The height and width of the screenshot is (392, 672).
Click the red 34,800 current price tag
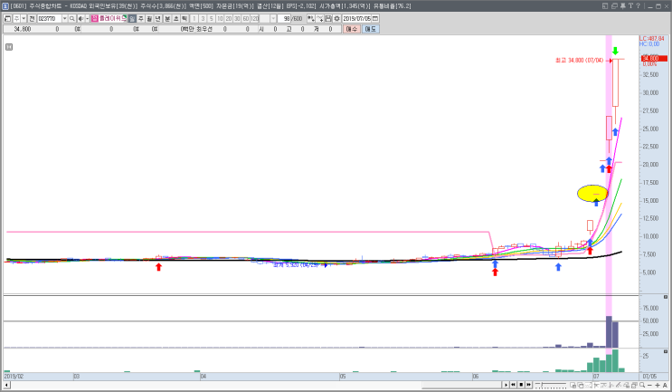click(x=654, y=58)
